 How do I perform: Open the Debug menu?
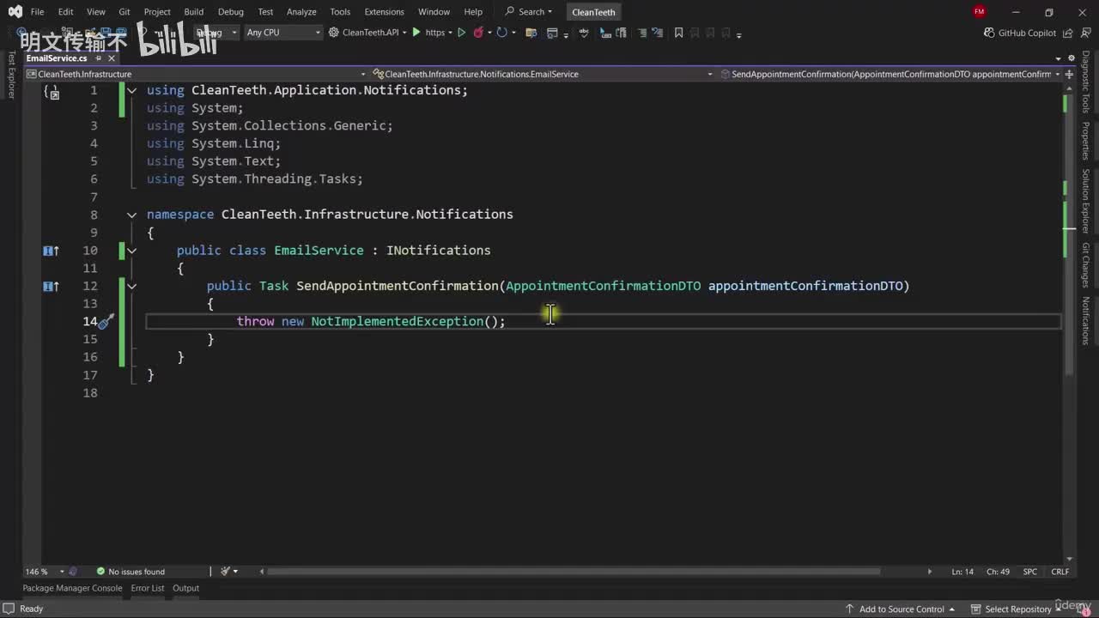231,12
